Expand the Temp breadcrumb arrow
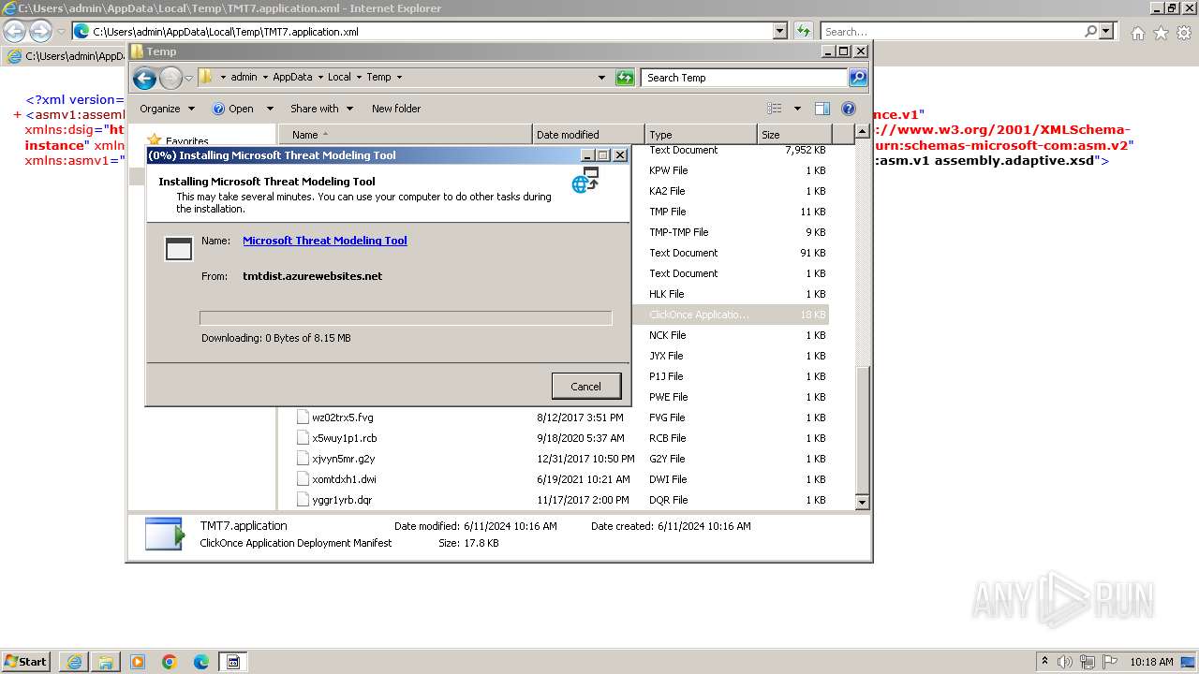The width and height of the screenshot is (1199, 674). click(x=399, y=78)
